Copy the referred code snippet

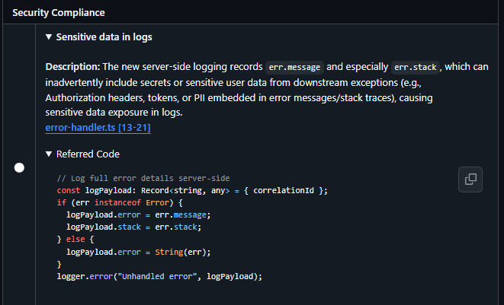pos(470,180)
